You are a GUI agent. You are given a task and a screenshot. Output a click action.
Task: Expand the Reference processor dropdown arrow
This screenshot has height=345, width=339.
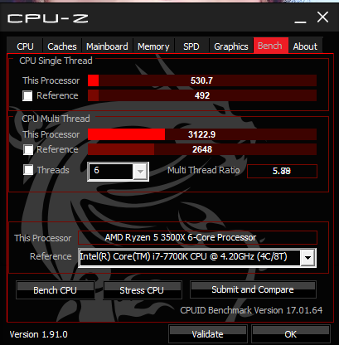pos(308,258)
